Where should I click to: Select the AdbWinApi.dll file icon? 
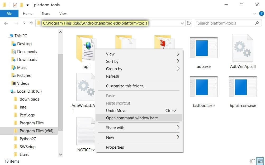click(x=243, y=48)
